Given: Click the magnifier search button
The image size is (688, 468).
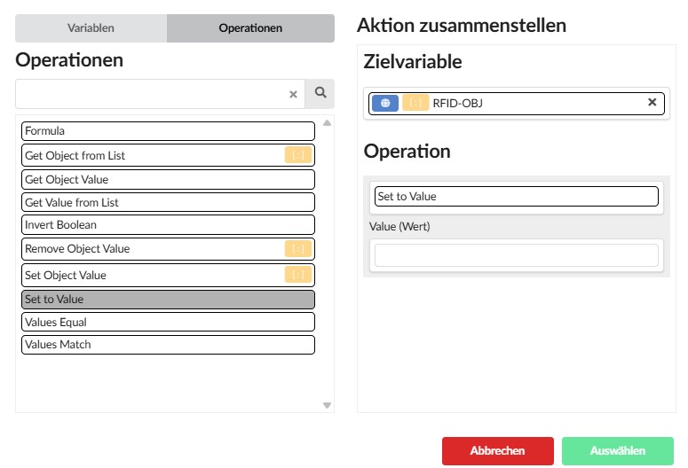Looking at the screenshot, I should click(320, 94).
